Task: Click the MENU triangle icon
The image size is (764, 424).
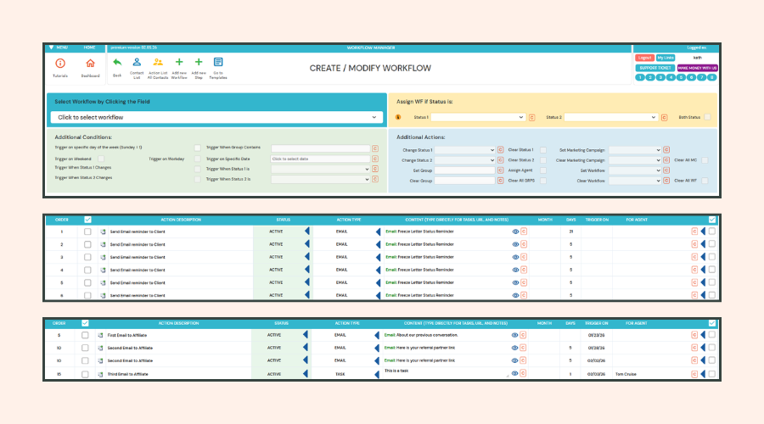Action: coord(51,47)
